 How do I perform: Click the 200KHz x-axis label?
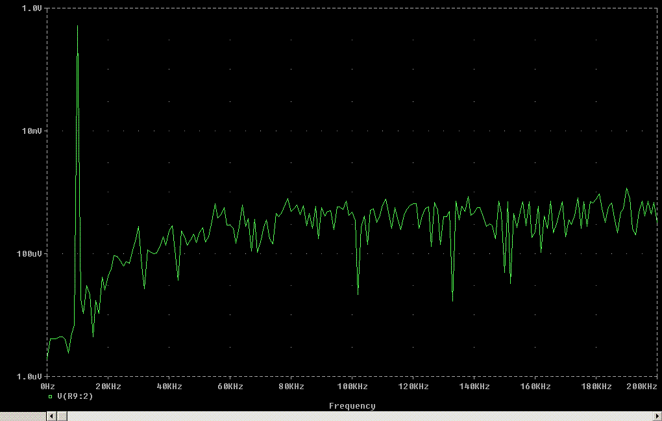click(x=642, y=387)
